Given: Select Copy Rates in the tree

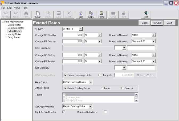Looking at the screenshot, I should point(14,38).
